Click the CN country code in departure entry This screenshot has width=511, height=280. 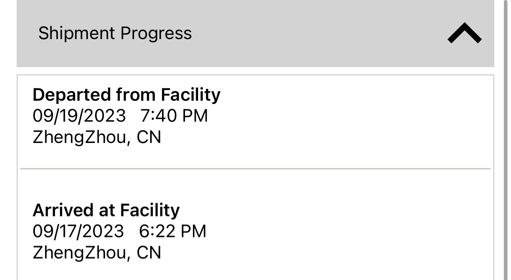(x=149, y=137)
